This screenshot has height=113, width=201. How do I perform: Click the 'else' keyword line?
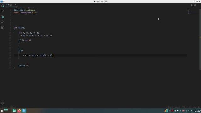[21, 50]
